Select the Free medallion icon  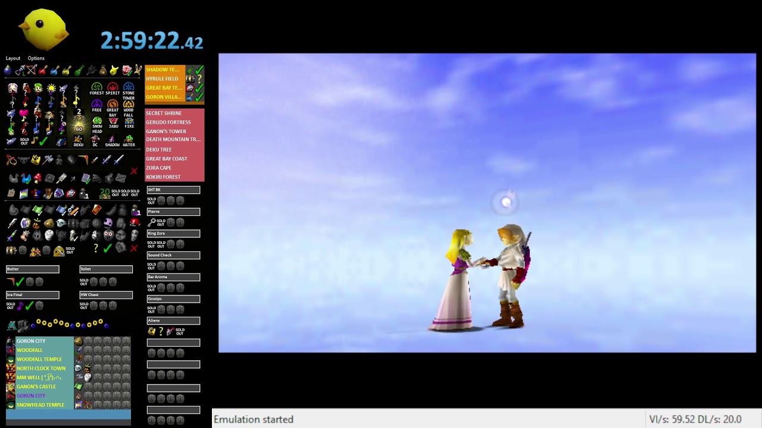click(96, 105)
